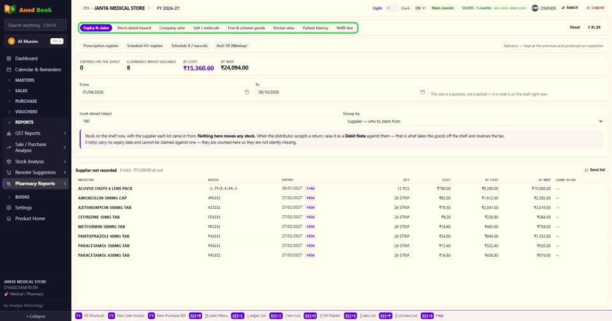612x321 pixels.
Task: Open Settings gear in sidebar
Action: click(8, 208)
